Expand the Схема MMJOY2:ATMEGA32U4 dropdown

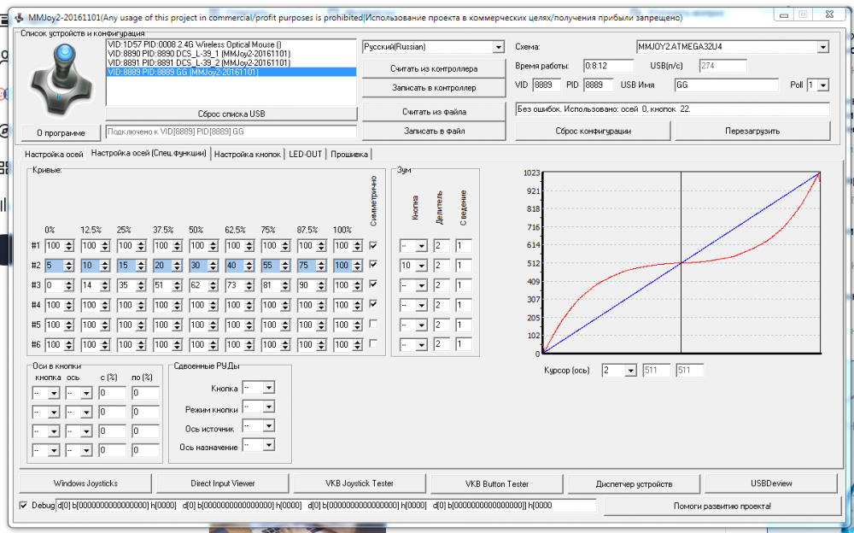pos(822,47)
